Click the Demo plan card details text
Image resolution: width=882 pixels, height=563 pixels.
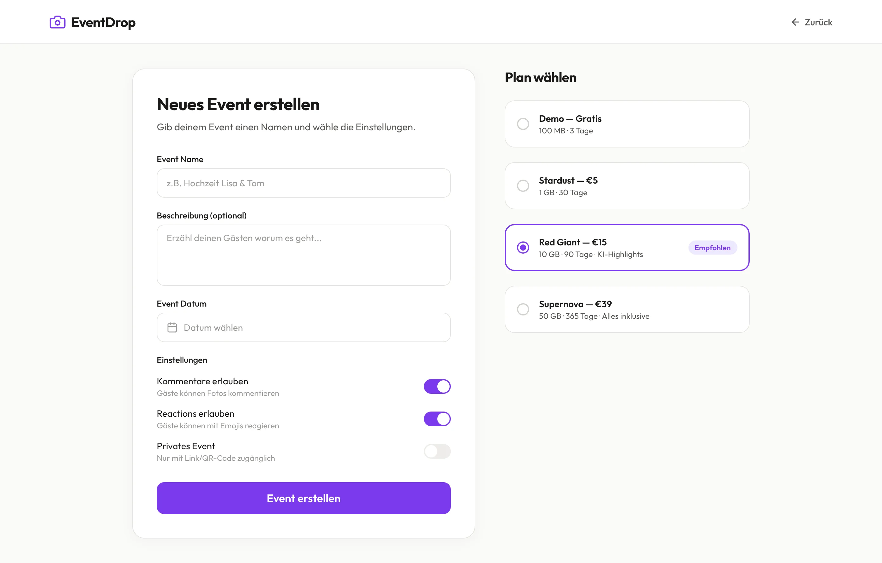(x=566, y=131)
